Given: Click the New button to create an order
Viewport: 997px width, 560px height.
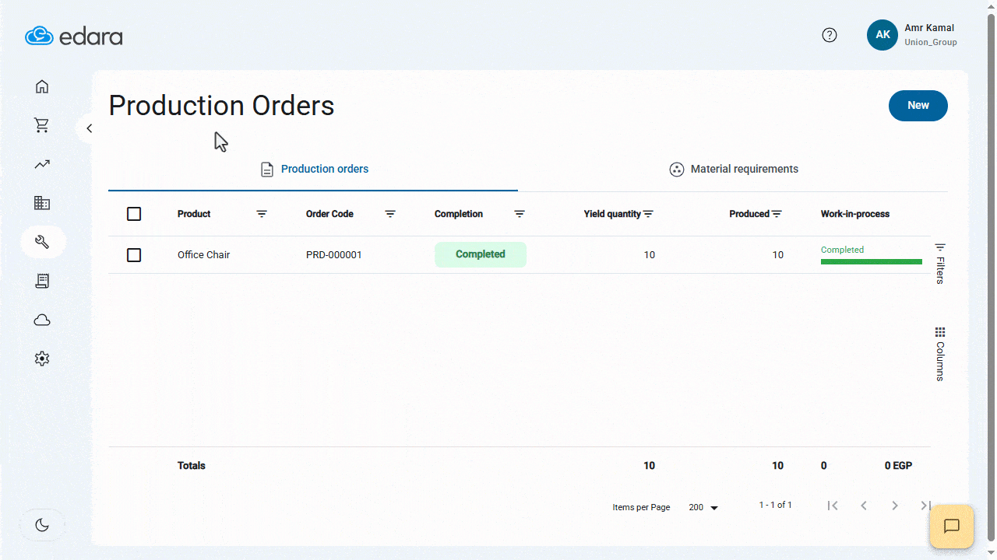Looking at the screenshot, I should [918, 105].
